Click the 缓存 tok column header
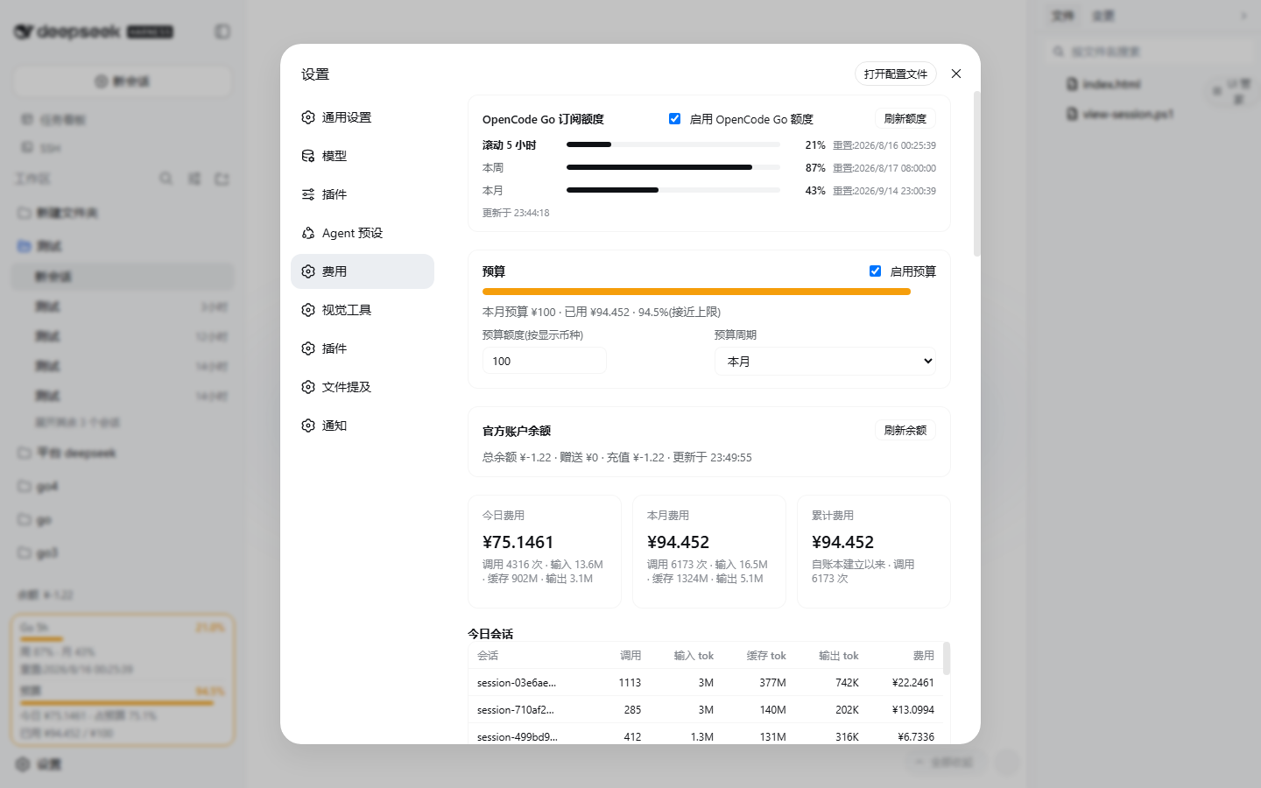This screenshot has height=788, width=1261. 766,656
